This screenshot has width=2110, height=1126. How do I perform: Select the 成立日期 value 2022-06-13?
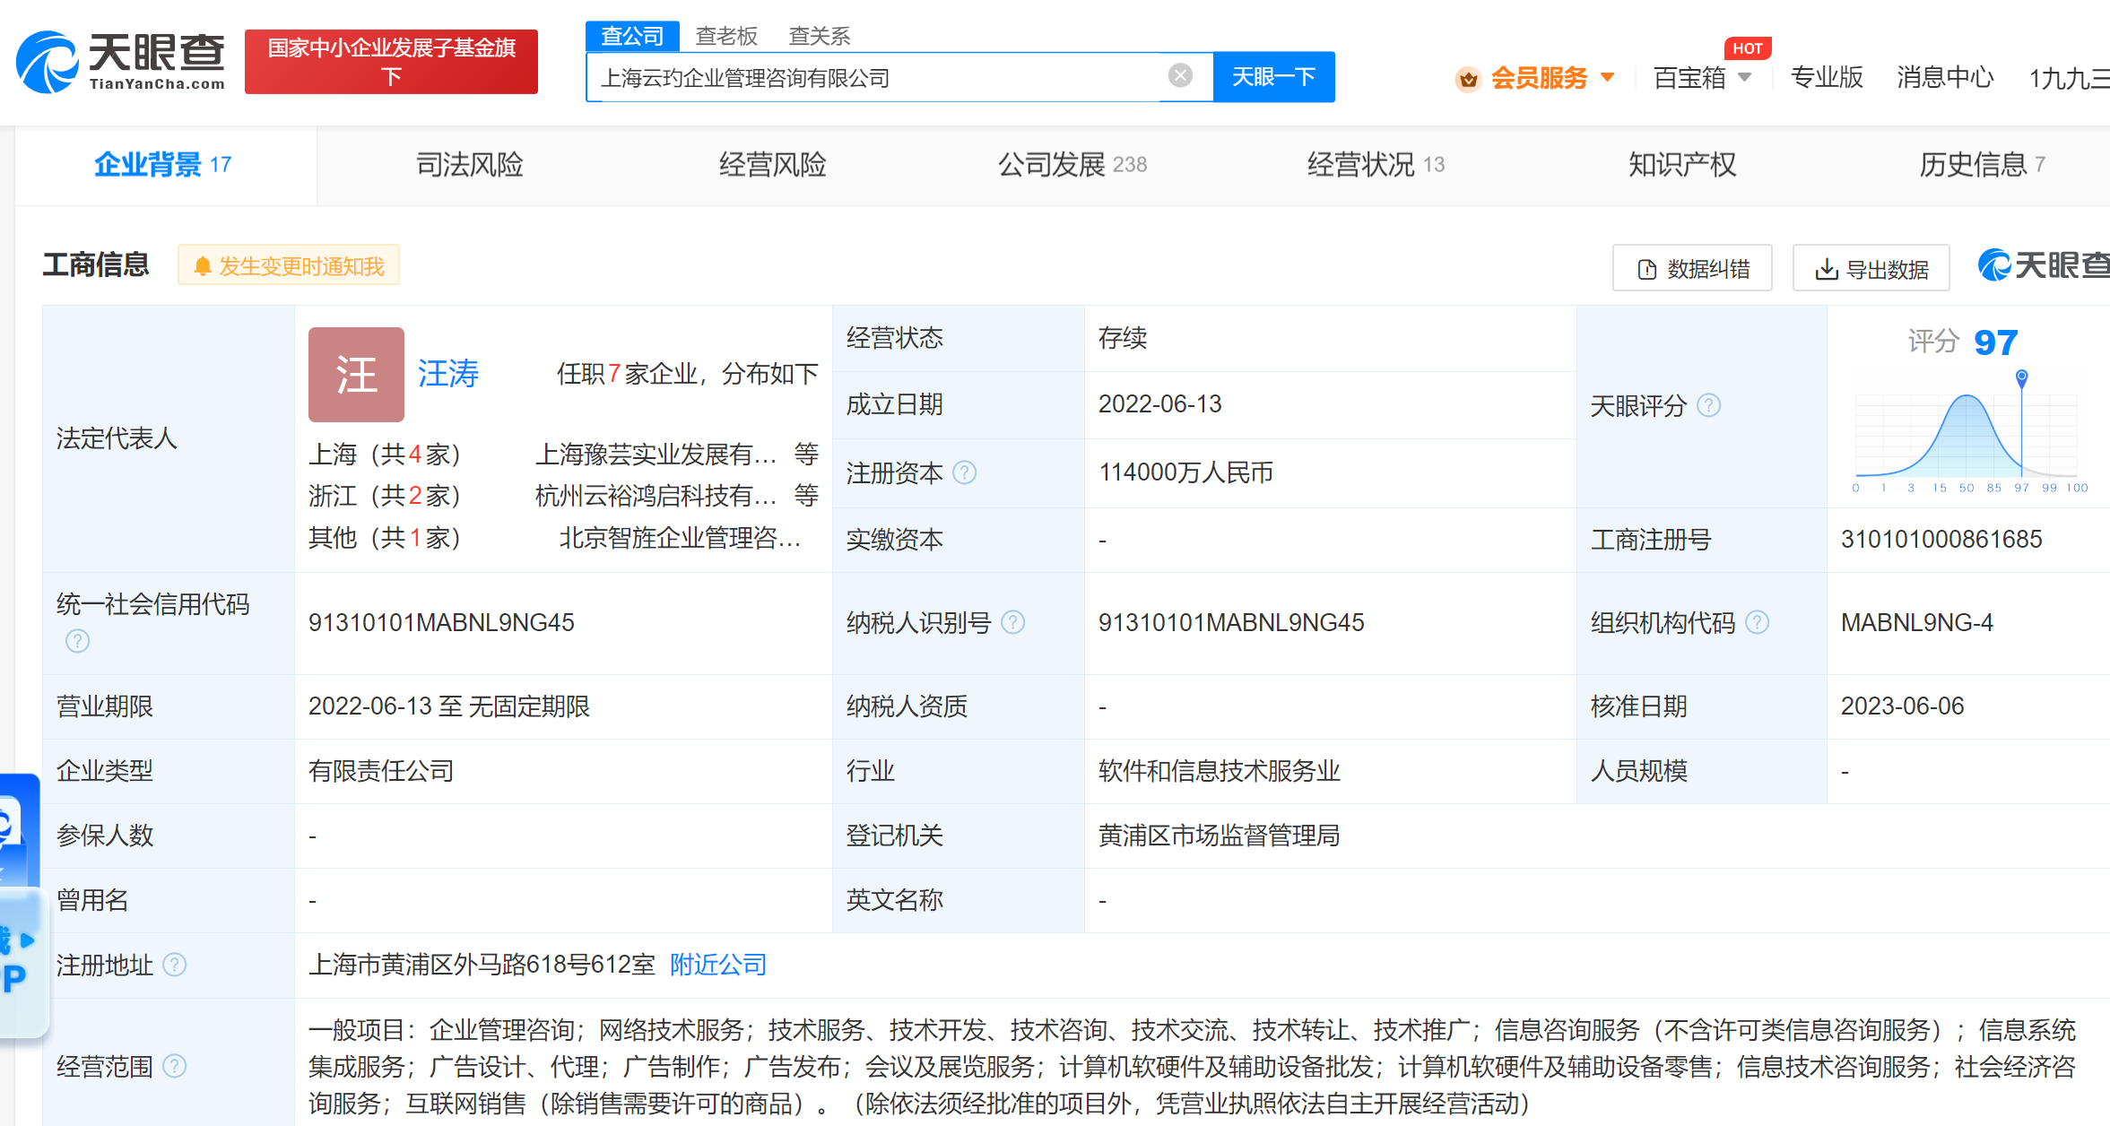[1159, 404]
